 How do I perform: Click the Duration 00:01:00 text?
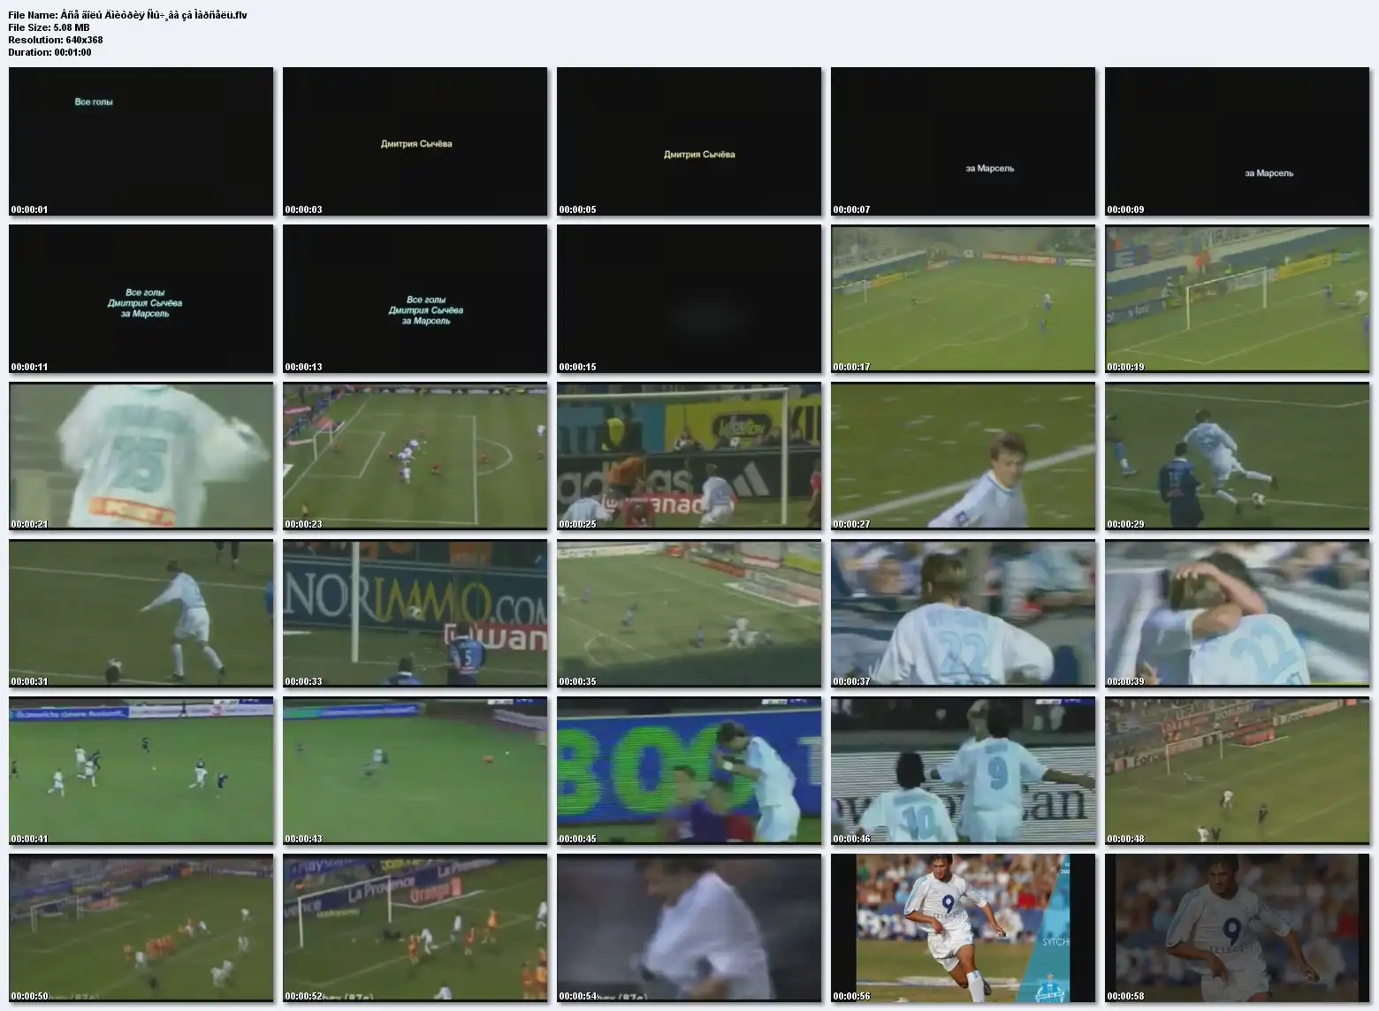point(50,52)
